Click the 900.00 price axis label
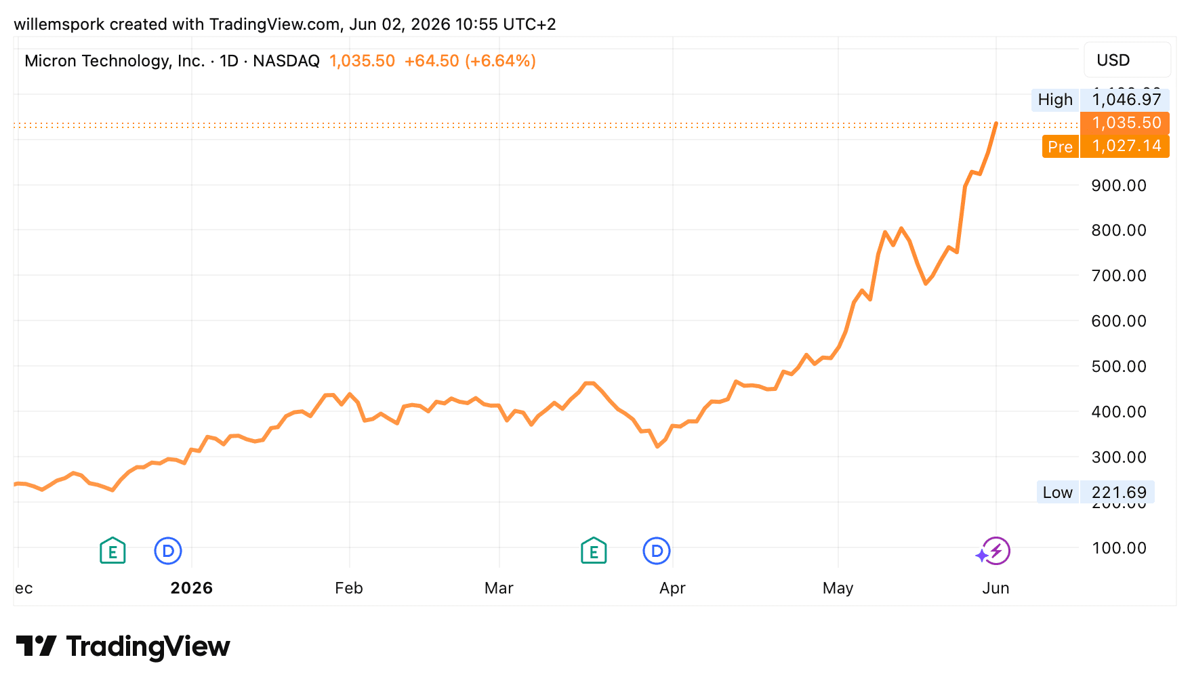Image resolution: width=1190 pixels, height=687 pixels. click(1119, 186)
